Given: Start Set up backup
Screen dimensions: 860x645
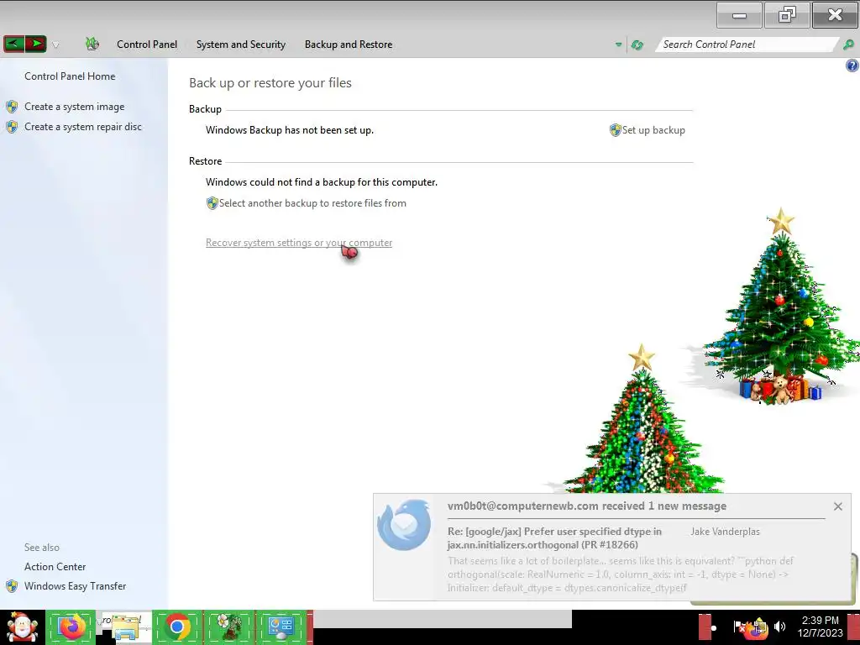Looking at the screenshot, I should (x=653, y=130).
